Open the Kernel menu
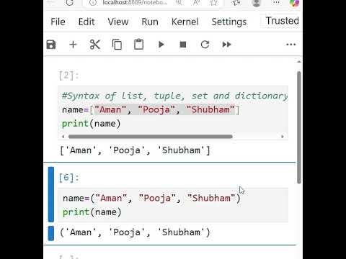This screenshot has width=346, height=259. coord(185,22)
